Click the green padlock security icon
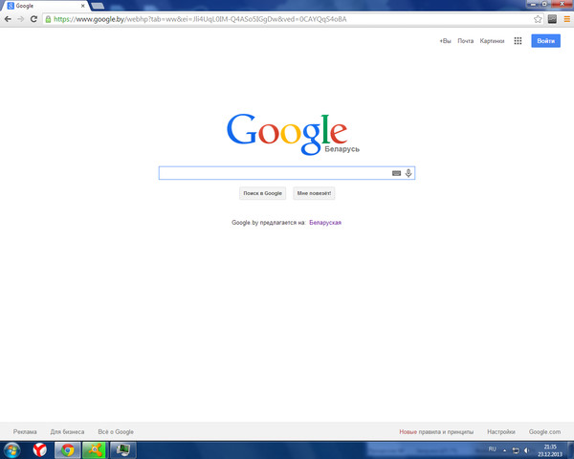This screenshot has height=459, width=574. [x=48, y=19]
